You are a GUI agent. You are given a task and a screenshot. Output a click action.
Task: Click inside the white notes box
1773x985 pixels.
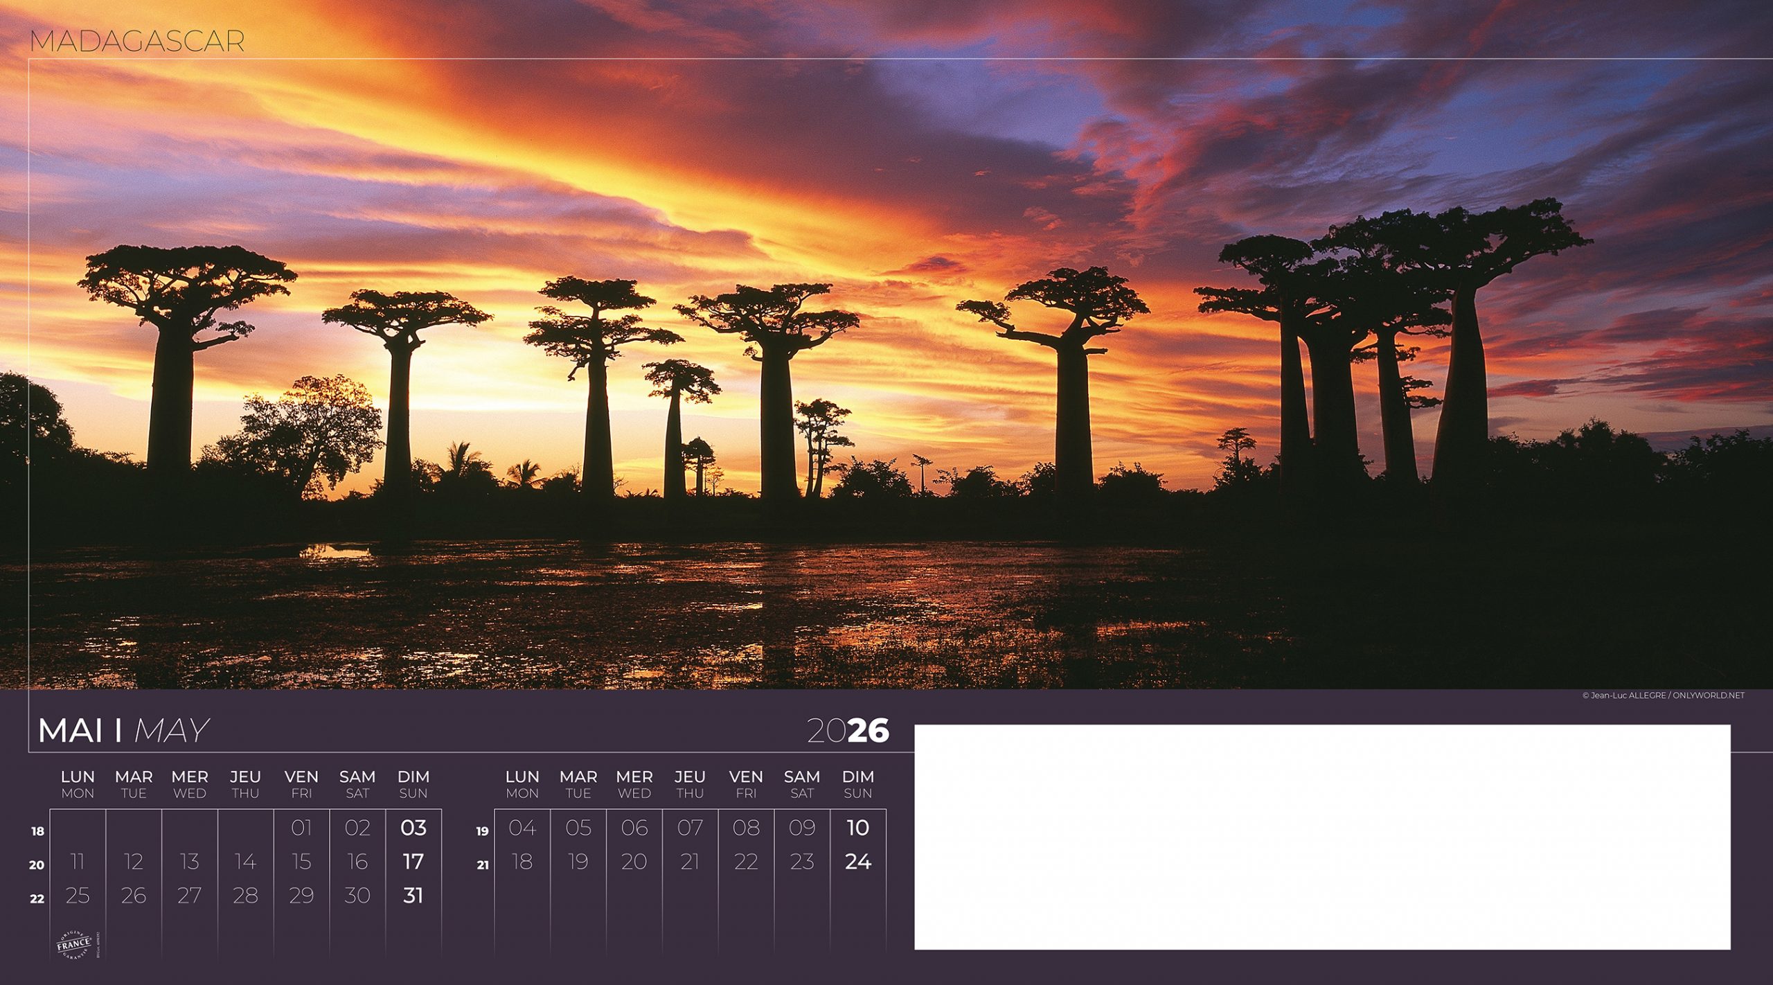tap(1321, 837)
